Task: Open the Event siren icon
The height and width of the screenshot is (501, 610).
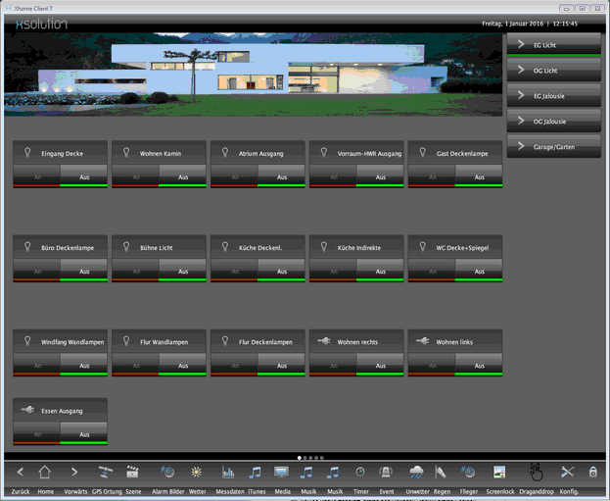Action: coord(386,473)
